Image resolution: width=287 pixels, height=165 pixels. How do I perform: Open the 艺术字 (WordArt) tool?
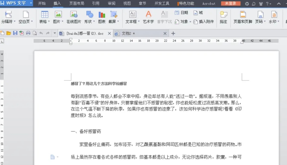point(148,17)
